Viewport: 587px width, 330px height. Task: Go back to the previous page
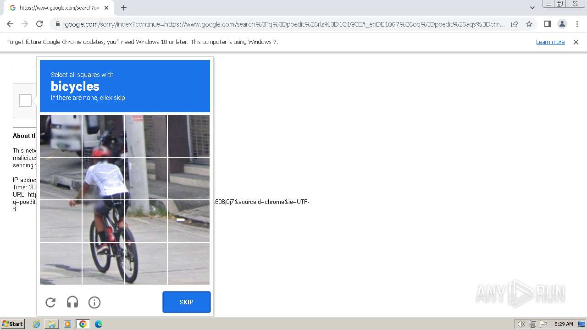(10, 24)
